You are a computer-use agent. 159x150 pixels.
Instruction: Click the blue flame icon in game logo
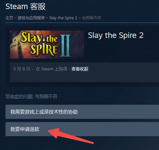tap(44, 40)
